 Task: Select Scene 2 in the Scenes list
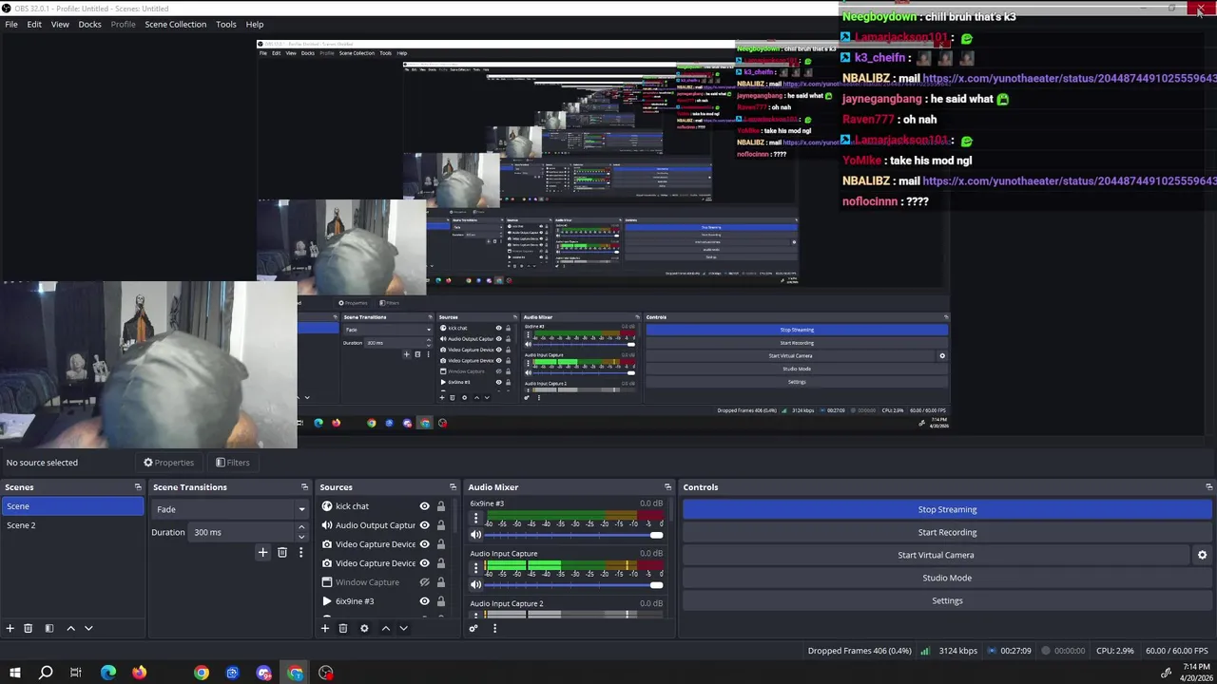tap(72, 525)
